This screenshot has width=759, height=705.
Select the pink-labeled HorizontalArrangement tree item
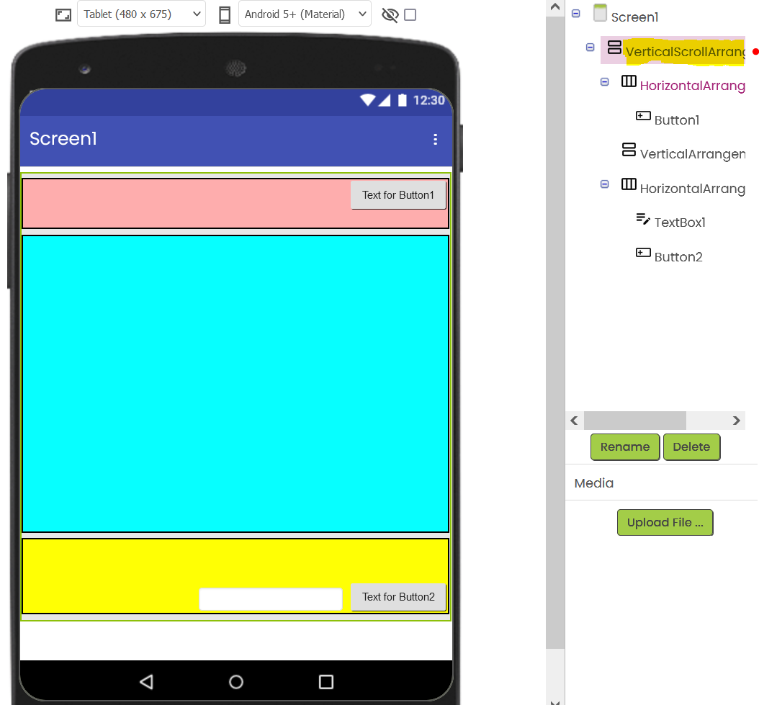click(692, 86)
